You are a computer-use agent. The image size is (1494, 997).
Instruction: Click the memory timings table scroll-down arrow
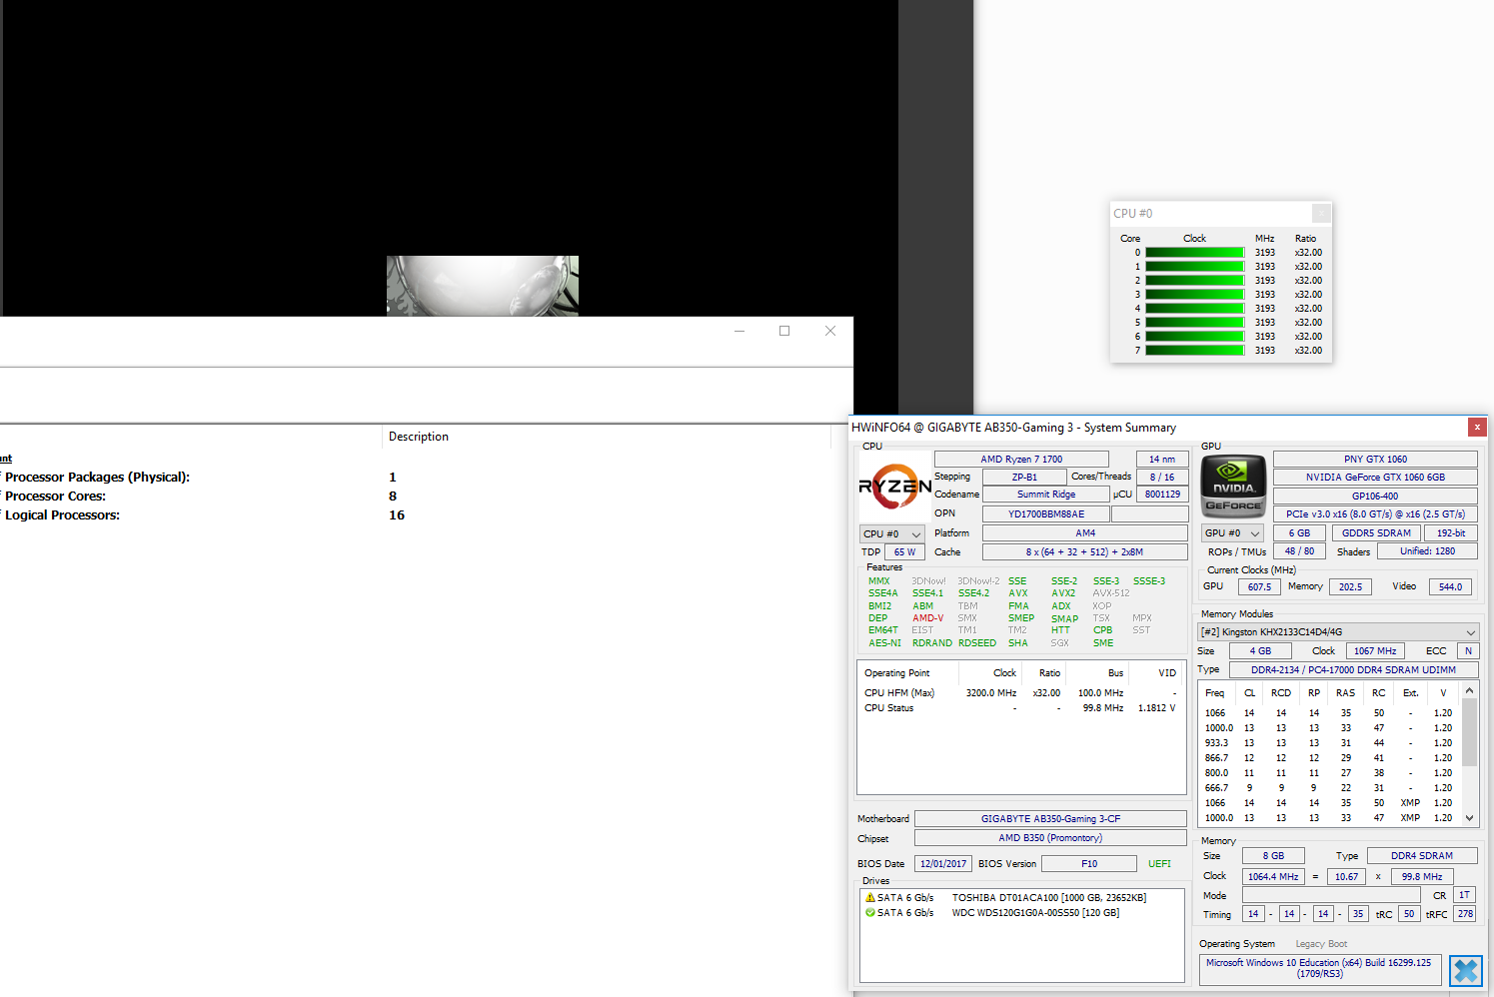[x=1469, y=817]
